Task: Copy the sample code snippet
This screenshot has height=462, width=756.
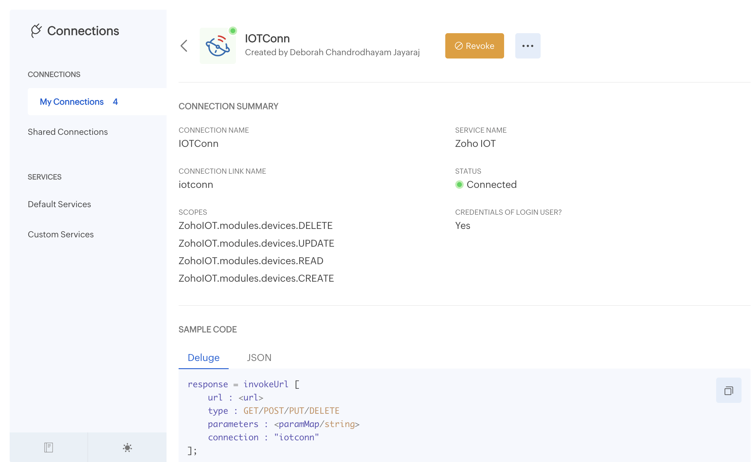Action: (728, 390)
